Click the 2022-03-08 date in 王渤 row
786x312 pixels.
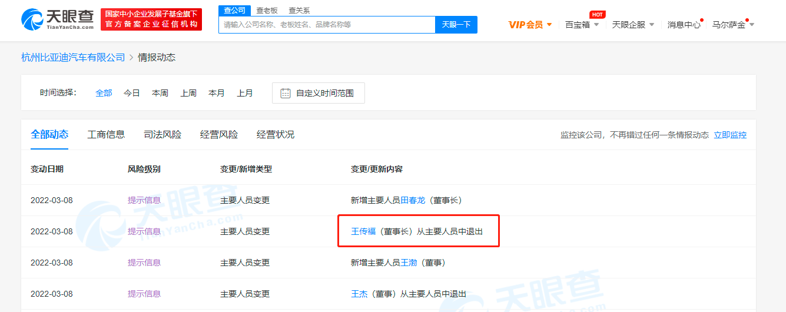click(x=52, y=263)
